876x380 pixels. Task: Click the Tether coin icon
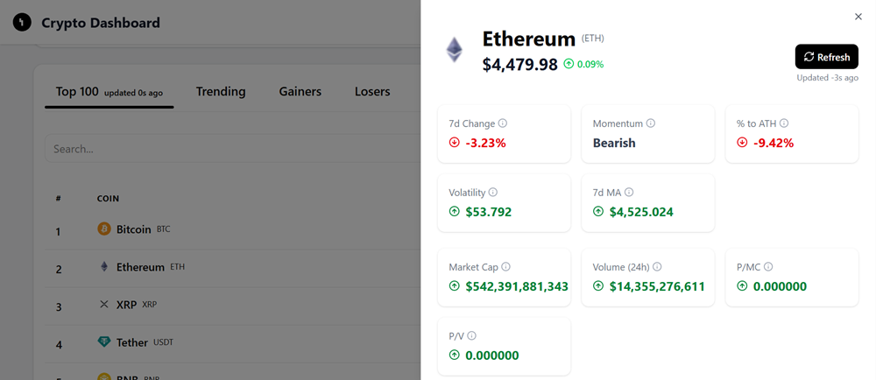[104, 342]
